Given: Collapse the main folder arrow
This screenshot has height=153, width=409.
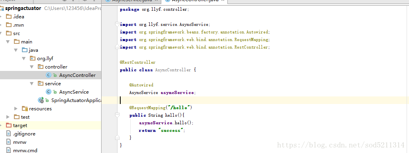Looking at the screenshot, I should (8, 42).
